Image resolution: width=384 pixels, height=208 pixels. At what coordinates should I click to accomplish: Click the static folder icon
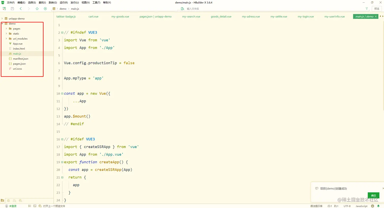coord(10,34)
